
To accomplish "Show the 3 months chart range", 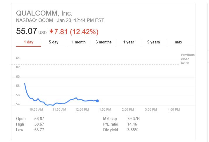I will tap(103, 42).
